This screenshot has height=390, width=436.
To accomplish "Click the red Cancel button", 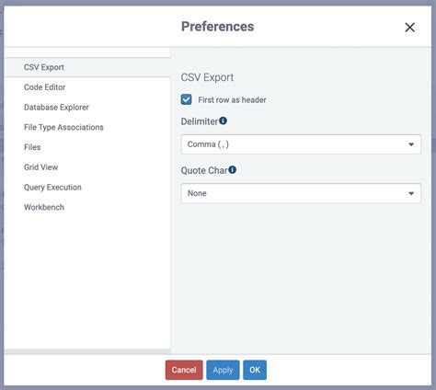I will [x=184, y=370].
